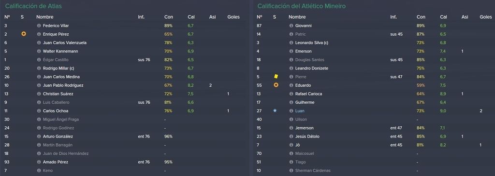Click the info icon beside Rafael Carioca
Image resolution: width=495 pixels, height=176 pixels.
click(291, 94)
